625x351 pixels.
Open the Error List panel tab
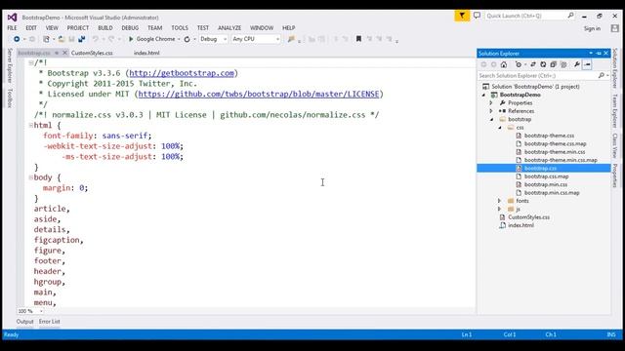click(x=50, y=322)
